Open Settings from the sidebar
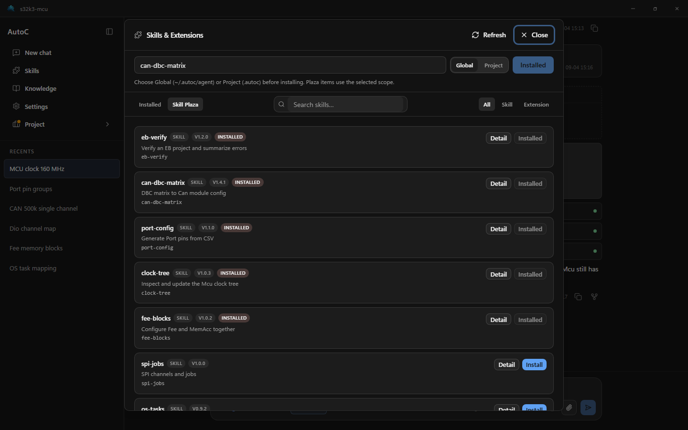The height and width of the screenshot is (430, 688). pyautogui.click(x=62, y=107)
